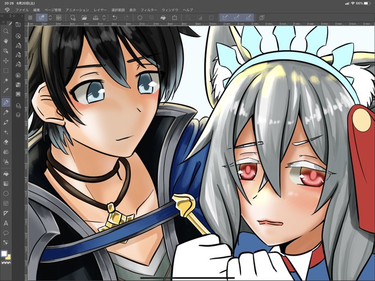Create a new canvas with New icon
Viewport: 375px width, 281px height.
(x=73, y=18)
